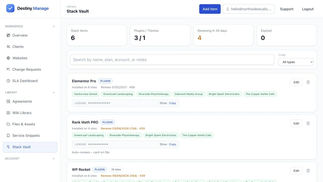The height and width of the screenshot is (182, 323).
Task: Delete Rank Math PRO with trash icon
Action: (x=308, y=123)
